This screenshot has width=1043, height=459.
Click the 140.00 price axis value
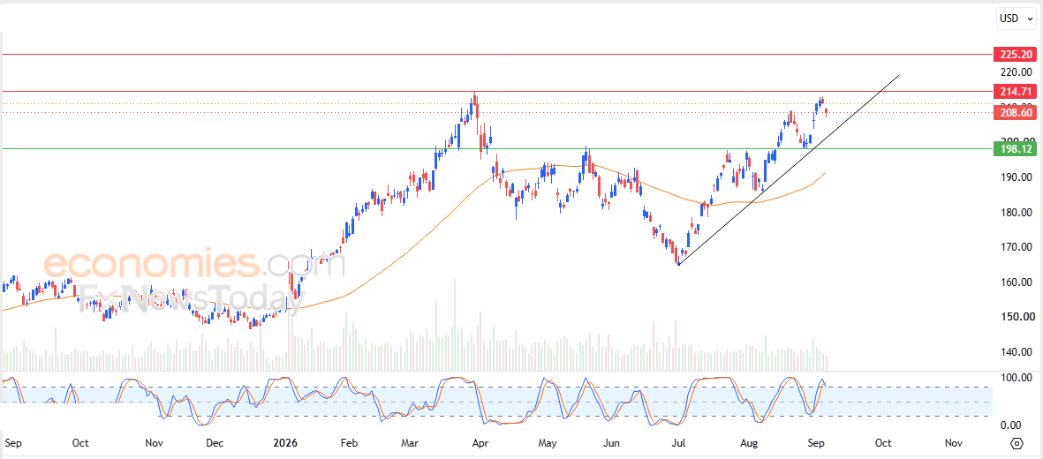point(1015,352)
